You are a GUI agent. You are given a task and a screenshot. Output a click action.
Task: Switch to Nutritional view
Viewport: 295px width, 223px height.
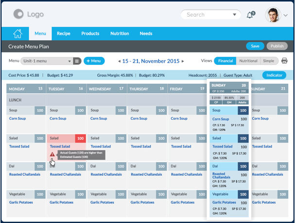(x=248, y=61)
